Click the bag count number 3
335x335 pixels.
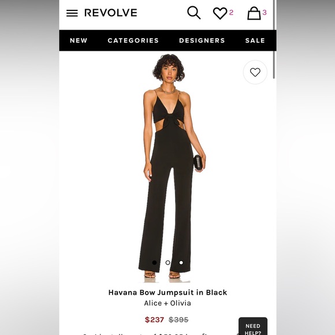[x=265, y=12]
